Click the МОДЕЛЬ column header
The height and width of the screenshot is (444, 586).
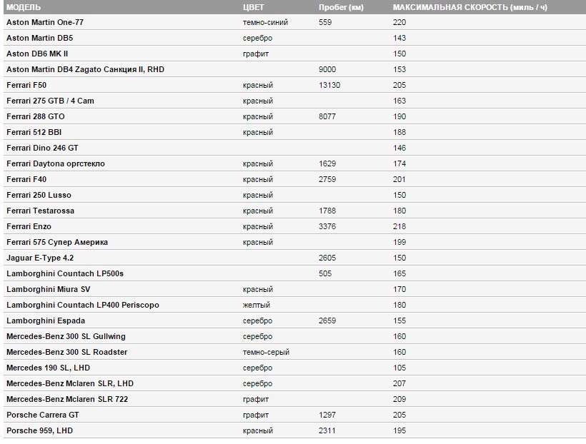coord(24,7)
